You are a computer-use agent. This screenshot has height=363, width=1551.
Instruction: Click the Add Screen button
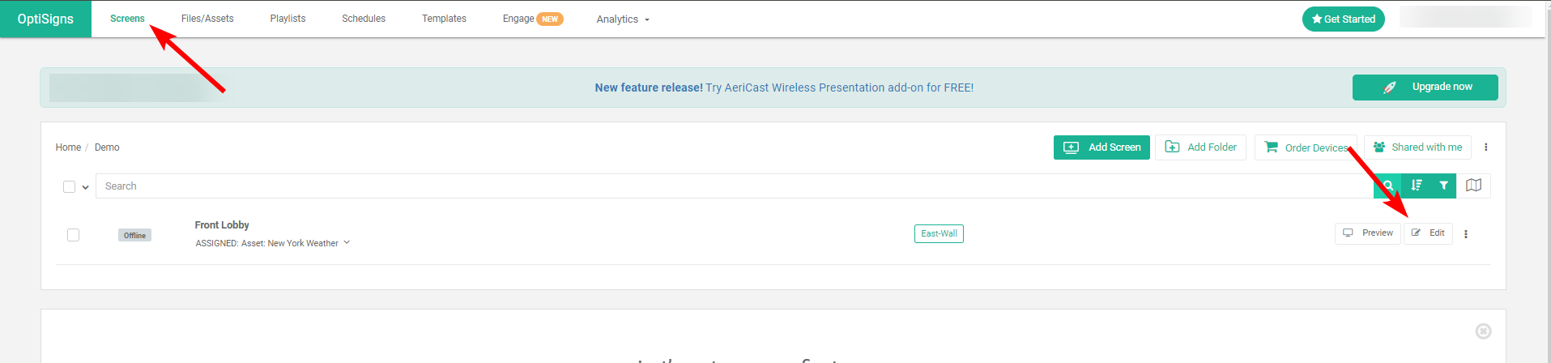point(1101,147)
